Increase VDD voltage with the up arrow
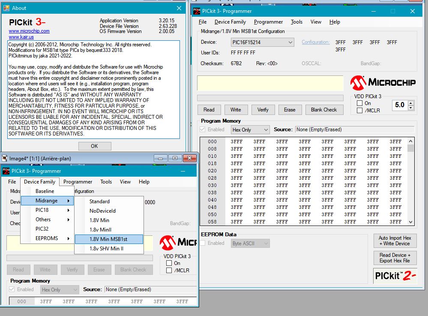428x316 pixels. pos(411,103)
